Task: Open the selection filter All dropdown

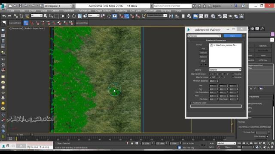Action: pyautogui.click(x=37, y=15)
